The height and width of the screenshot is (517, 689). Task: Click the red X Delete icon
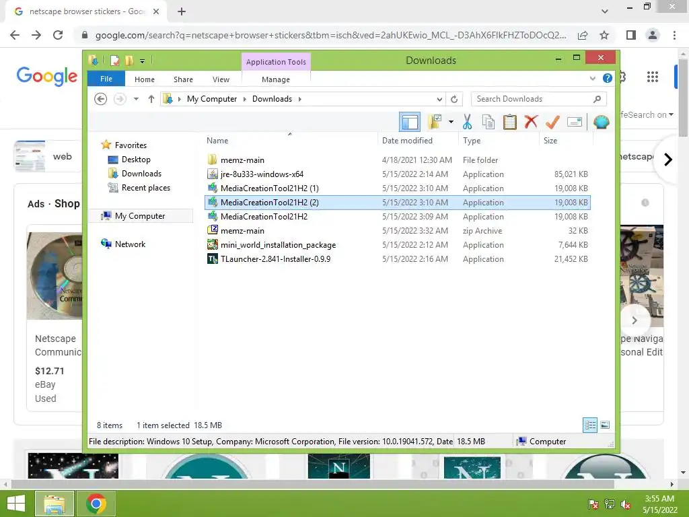(x=531, y=121)
